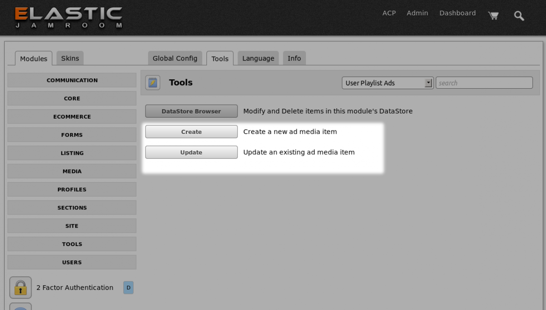Open the search magnifier icon

pos(519,16)
